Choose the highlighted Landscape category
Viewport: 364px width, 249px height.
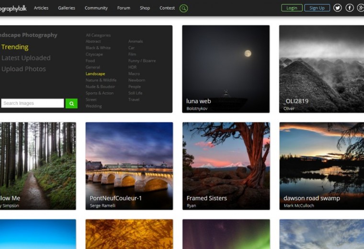pos(95,74)
